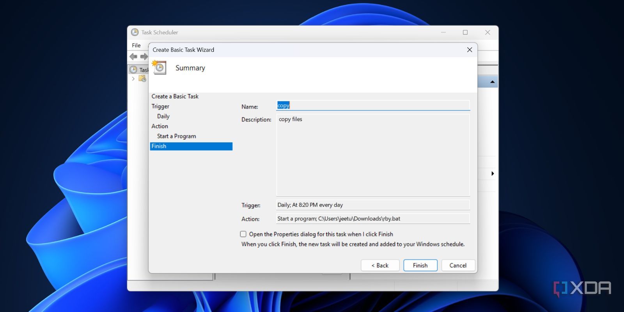The height and width of the screenshot is (312, 624).
Task: Minimize the Task Scheduler window
Action: [443, 32]
